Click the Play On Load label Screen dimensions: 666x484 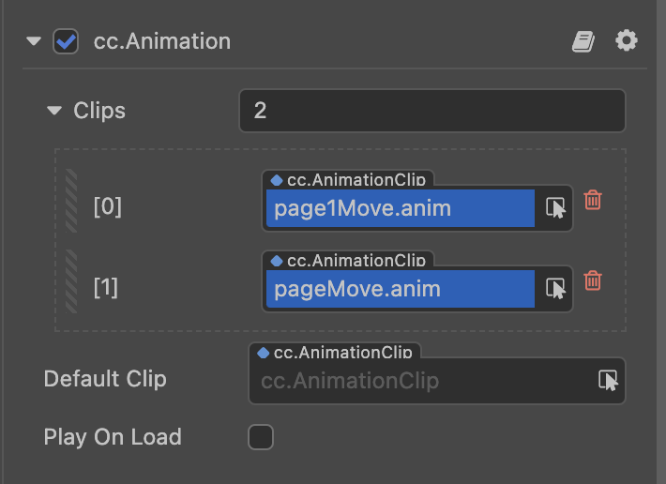tap(113, 437)
